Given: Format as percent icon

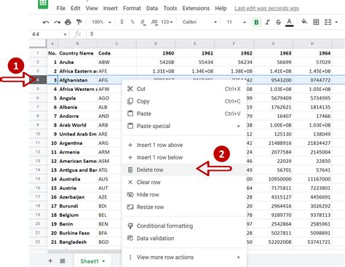Looking at the screenshot, I should pyautogui.click(x=132, y=22).
